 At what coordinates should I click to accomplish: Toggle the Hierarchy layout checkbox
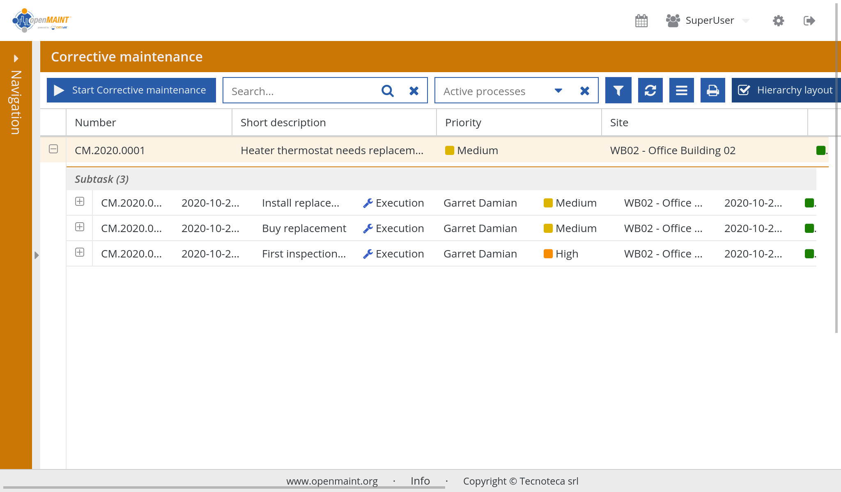point(744,90)
